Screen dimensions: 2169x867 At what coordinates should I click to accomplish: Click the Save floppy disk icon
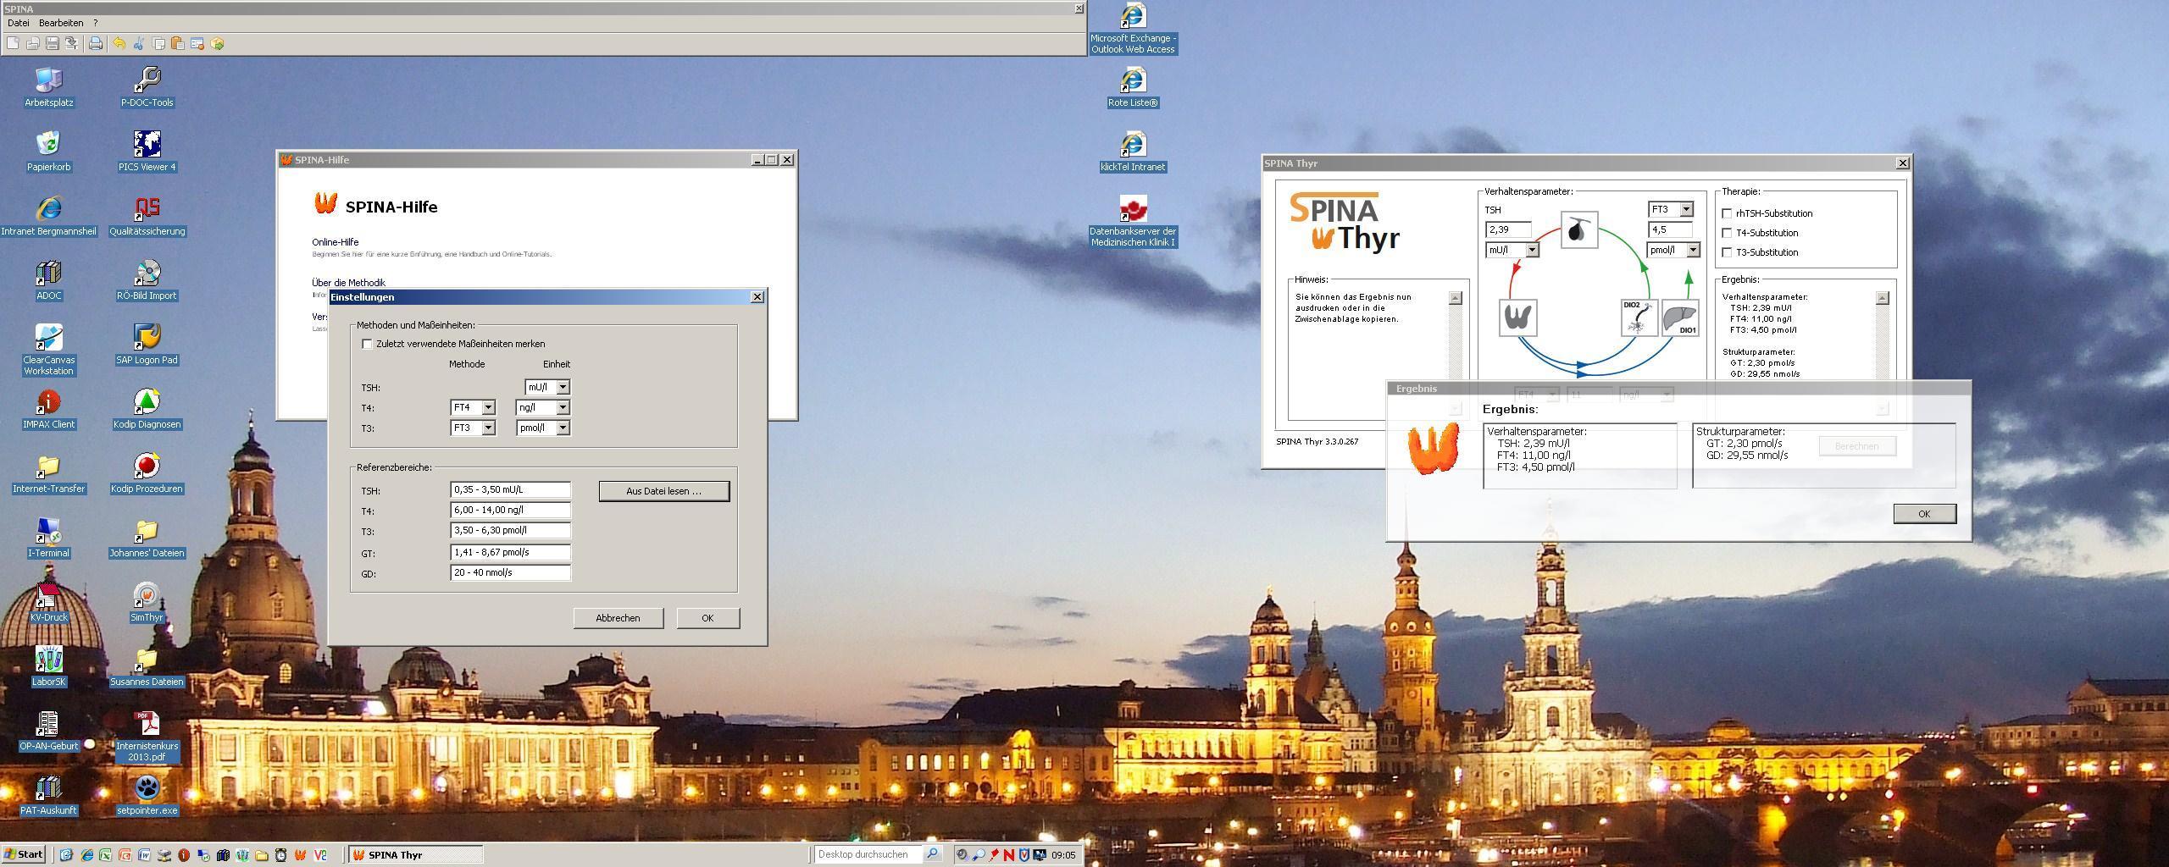coord(52,43)
